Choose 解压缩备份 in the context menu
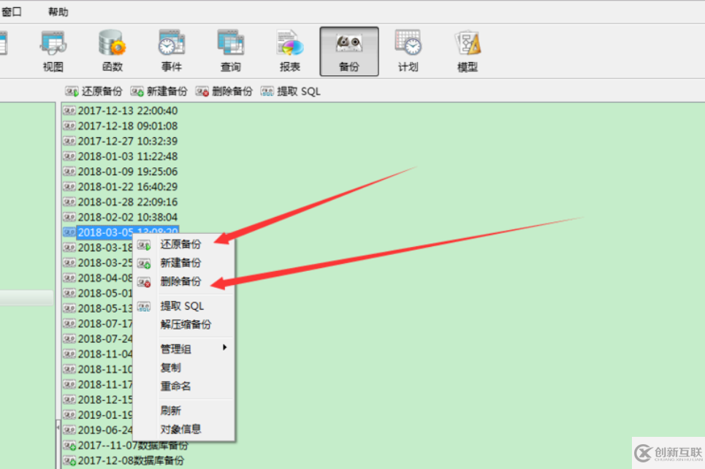The height and width of the screenshot is (469, 705). [186, 324]
